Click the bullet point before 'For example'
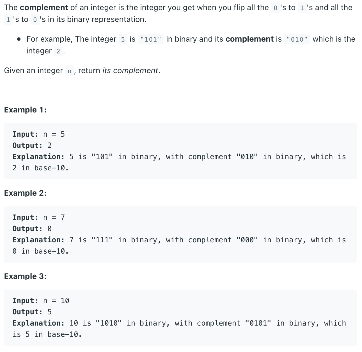This screenshot has height=352, width=362. [x=19, y=39]
